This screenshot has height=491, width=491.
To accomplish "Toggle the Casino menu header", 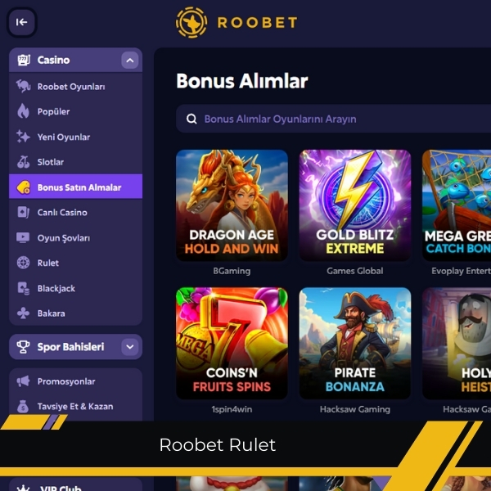I will coord(76,60).
